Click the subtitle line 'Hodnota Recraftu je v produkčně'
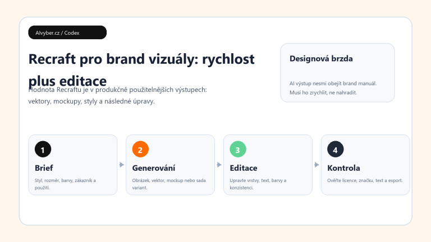Screen dimensions: 431x242 (78, 90)
